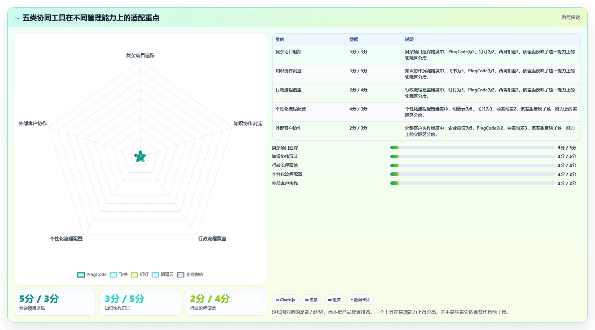Select the 行政流程覆盖 table row name

(289, 90)
